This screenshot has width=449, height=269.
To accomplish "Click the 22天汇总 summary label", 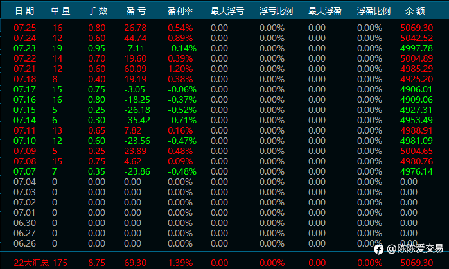I will pos(31,263).
